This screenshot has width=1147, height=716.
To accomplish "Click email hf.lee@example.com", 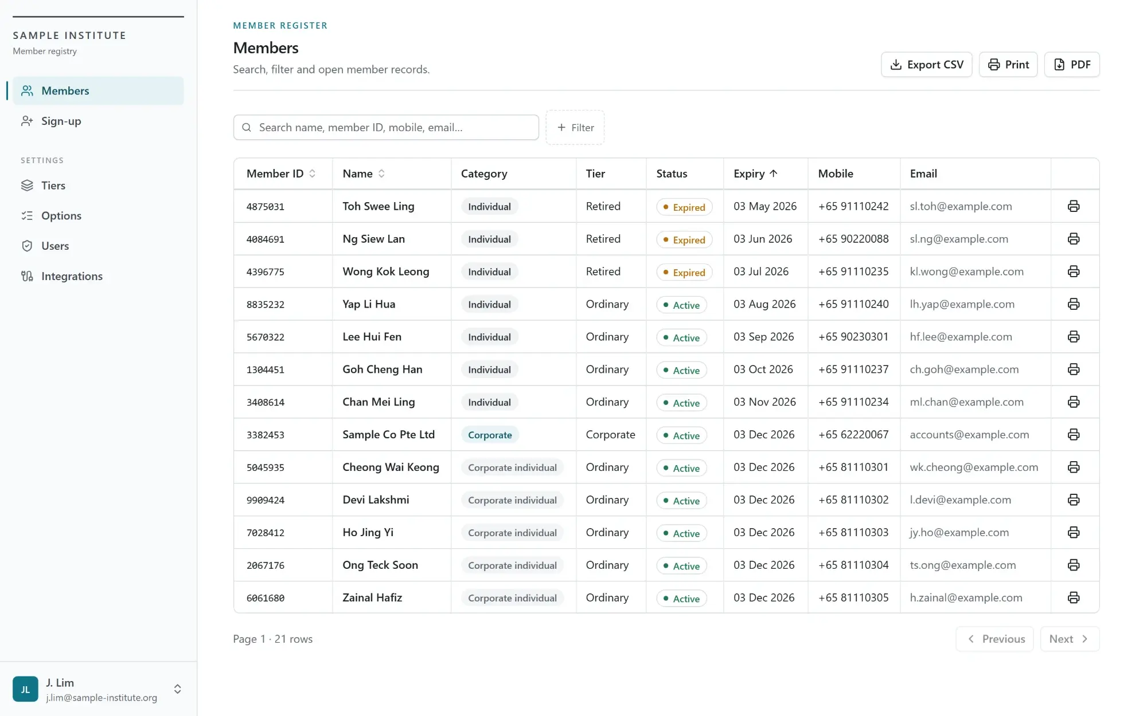I will pos(961,337).
